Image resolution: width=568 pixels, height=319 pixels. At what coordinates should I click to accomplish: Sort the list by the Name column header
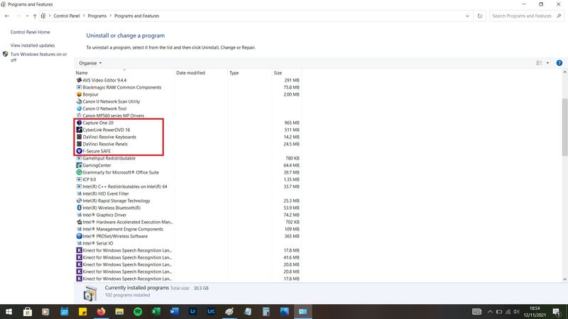coord(82,73)
